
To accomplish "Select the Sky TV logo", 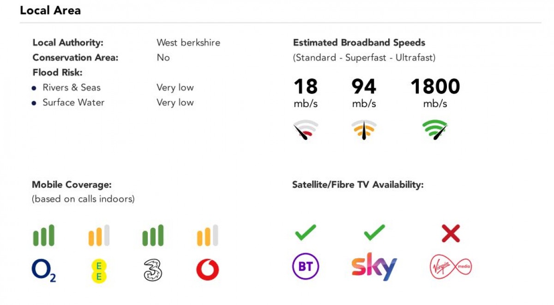I will 374,267.
